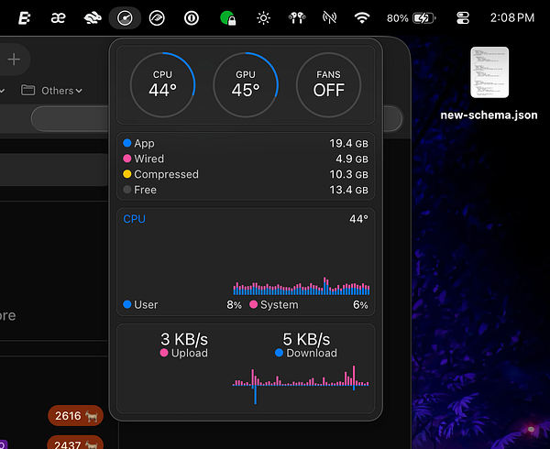Open the AirPods menu bar icon
The image size is (550, 449).
[x=297, y=18]
